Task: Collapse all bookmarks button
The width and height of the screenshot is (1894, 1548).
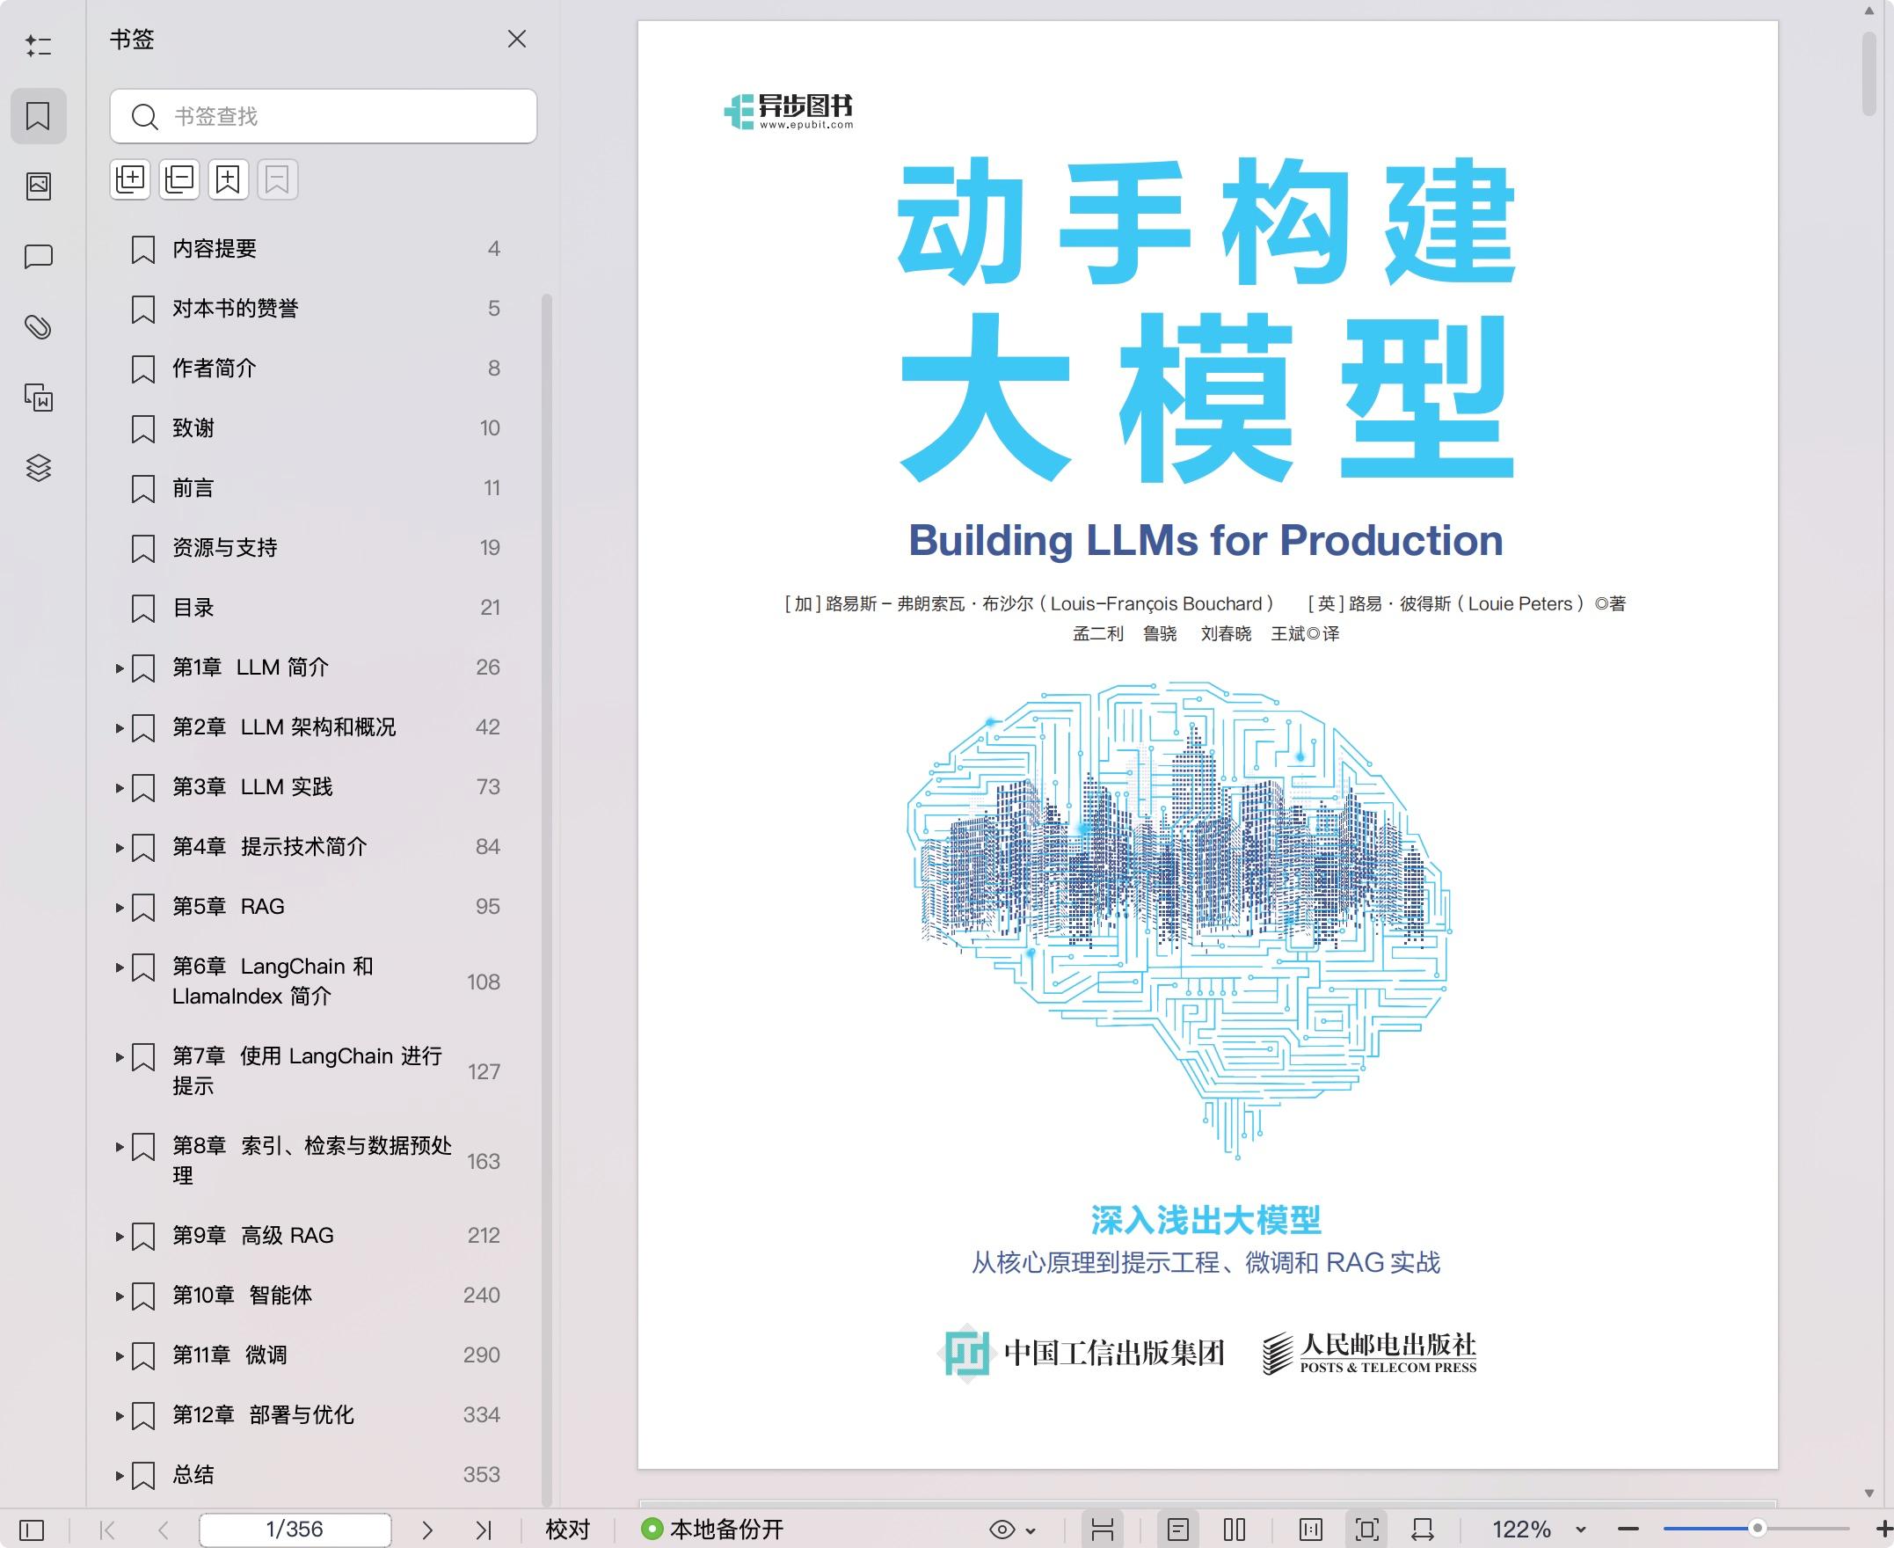Action: [180, 180]
